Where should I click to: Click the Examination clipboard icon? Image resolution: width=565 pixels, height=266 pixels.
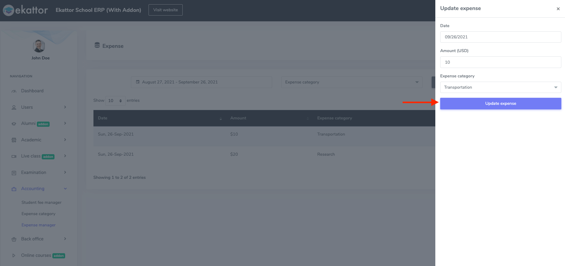point(14,173)
